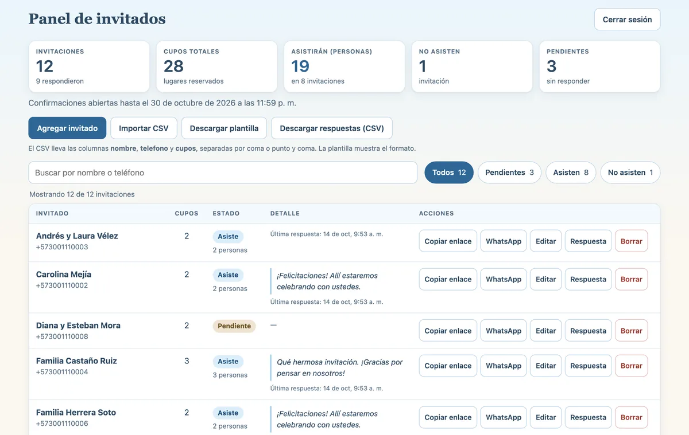Image resolution: width=689 pixels, height=435 pixels.
Task: Click the name Diana y Esteban Mora
Action: (78, 326)
